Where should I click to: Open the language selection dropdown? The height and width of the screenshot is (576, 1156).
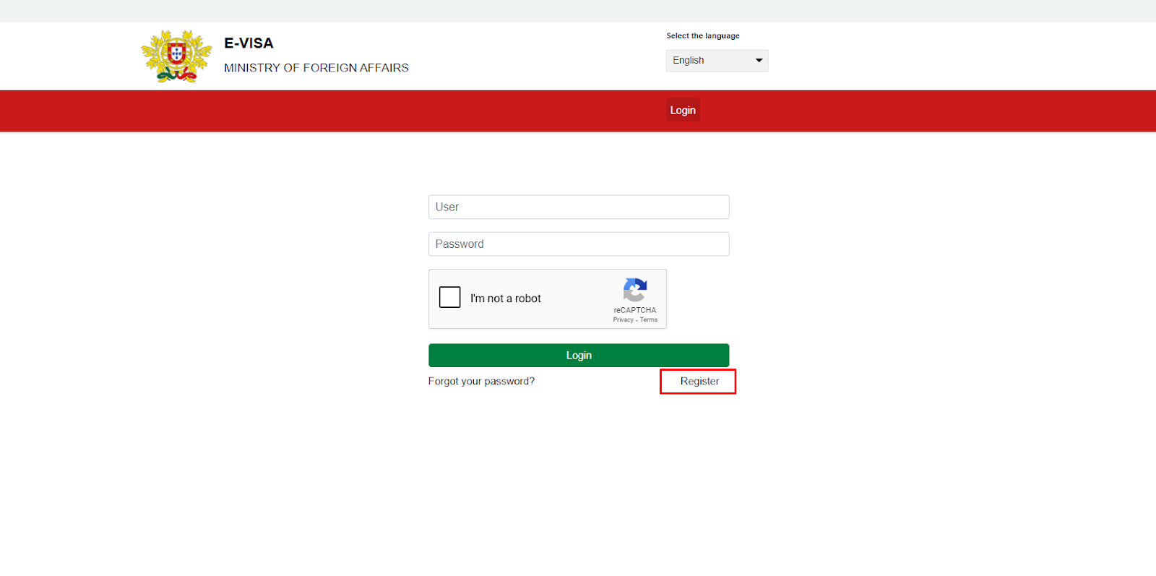pyautogui.click(x=717, y=61)
